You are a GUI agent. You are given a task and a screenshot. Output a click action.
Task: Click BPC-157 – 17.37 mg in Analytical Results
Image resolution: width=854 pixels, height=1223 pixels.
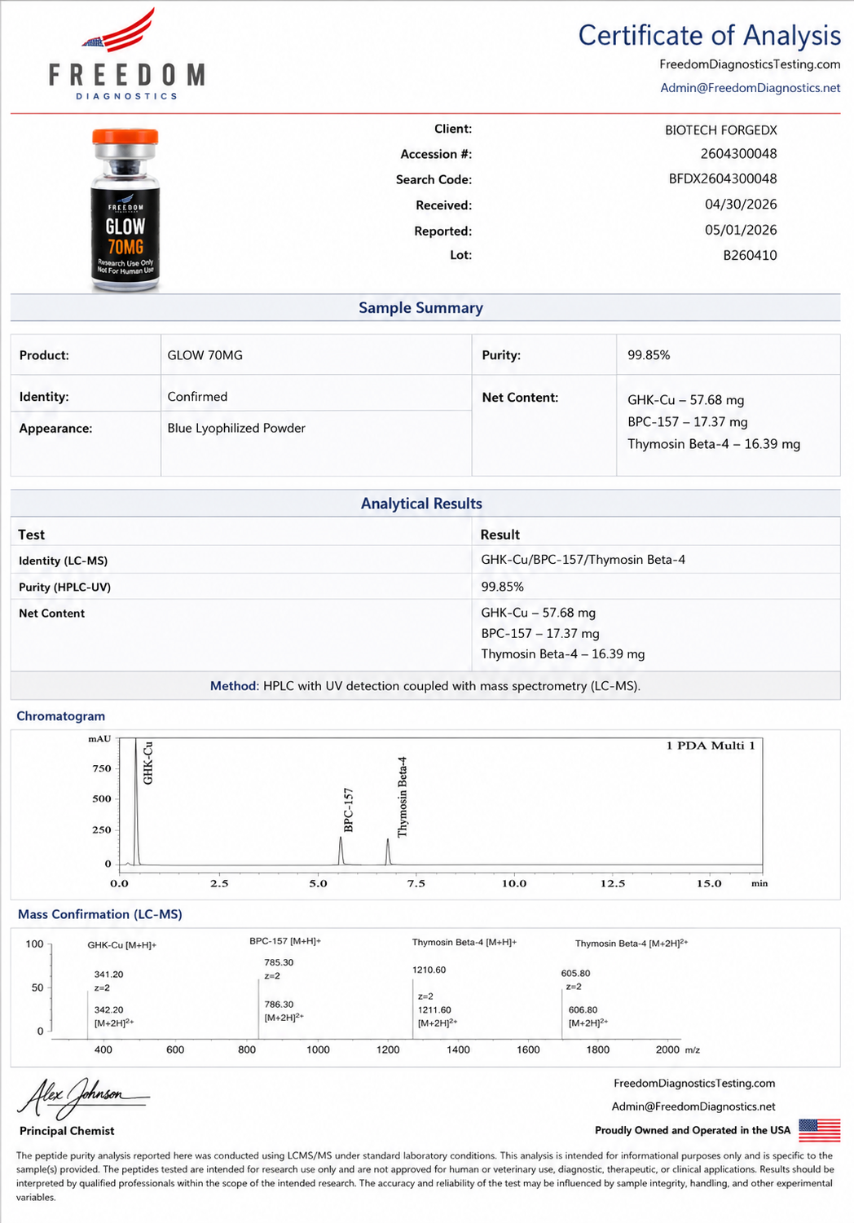539,634
